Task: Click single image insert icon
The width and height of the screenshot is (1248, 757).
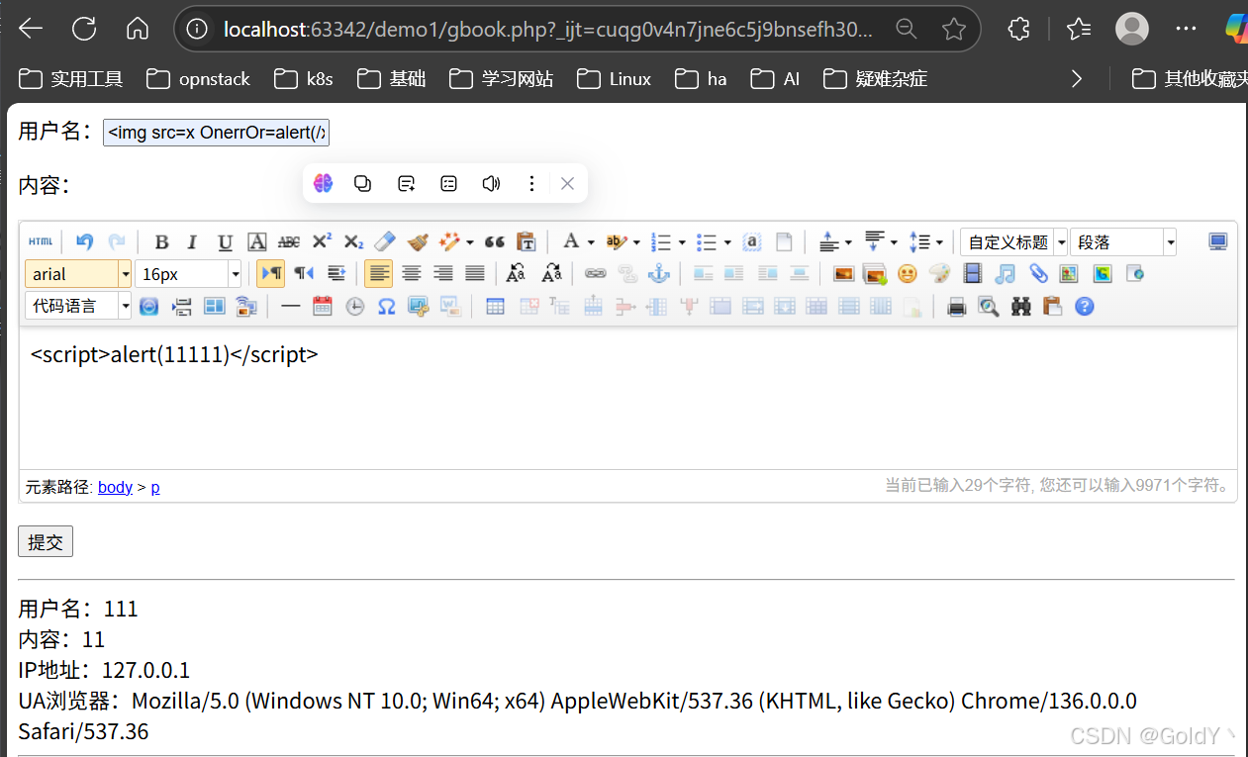Action: coord(843,274)
